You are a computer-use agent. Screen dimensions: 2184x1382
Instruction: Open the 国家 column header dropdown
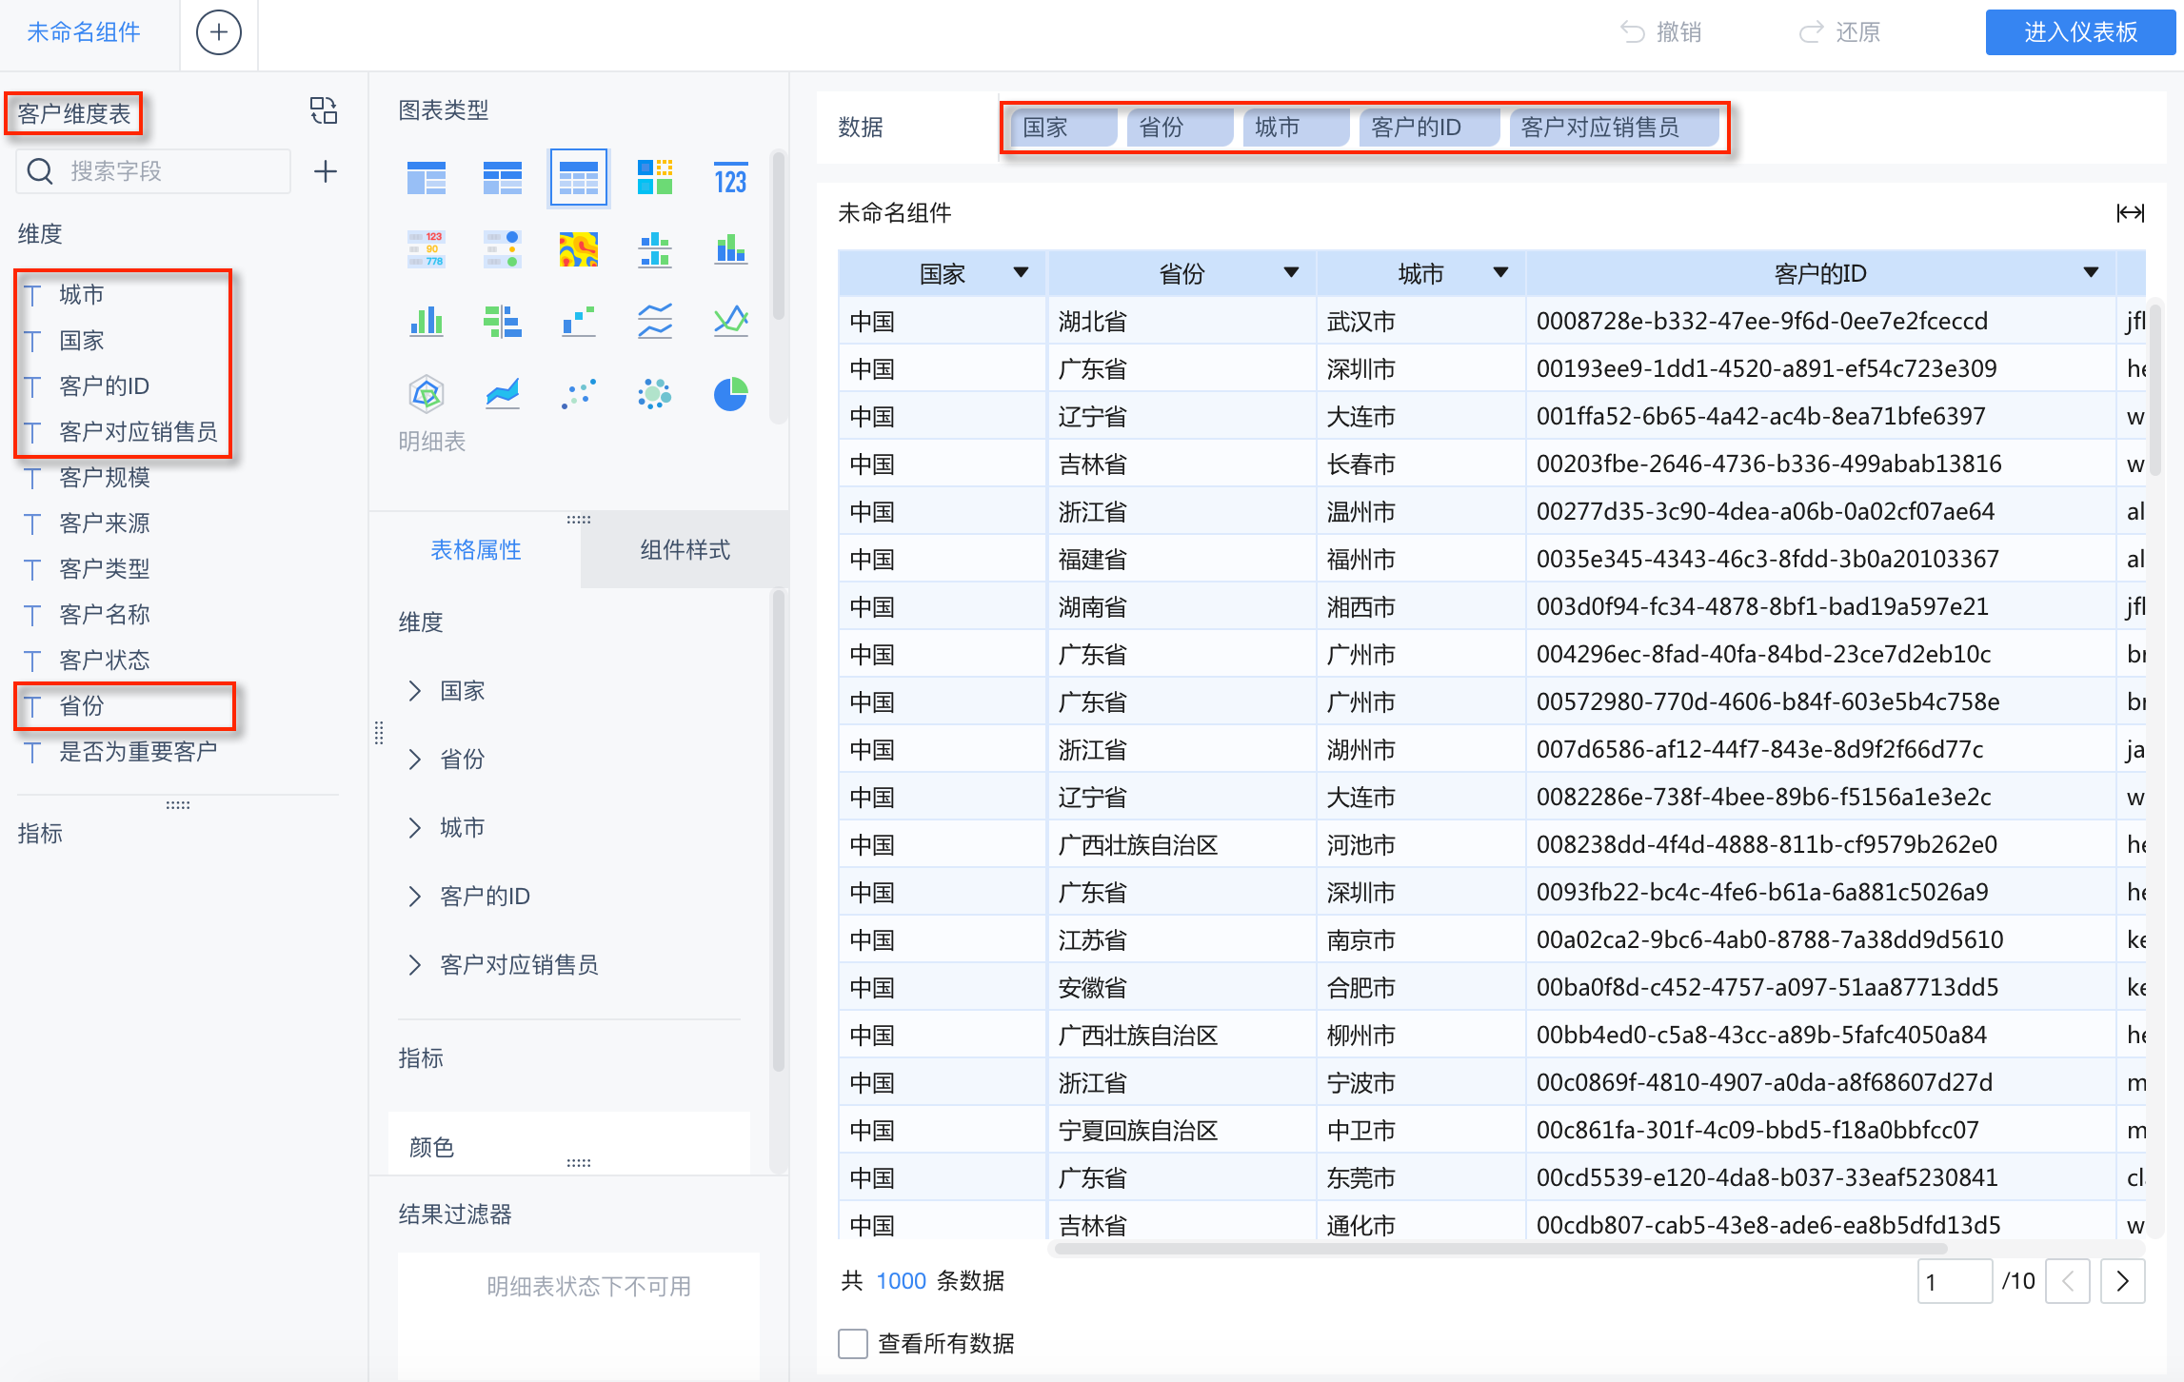coord(1021,273)
